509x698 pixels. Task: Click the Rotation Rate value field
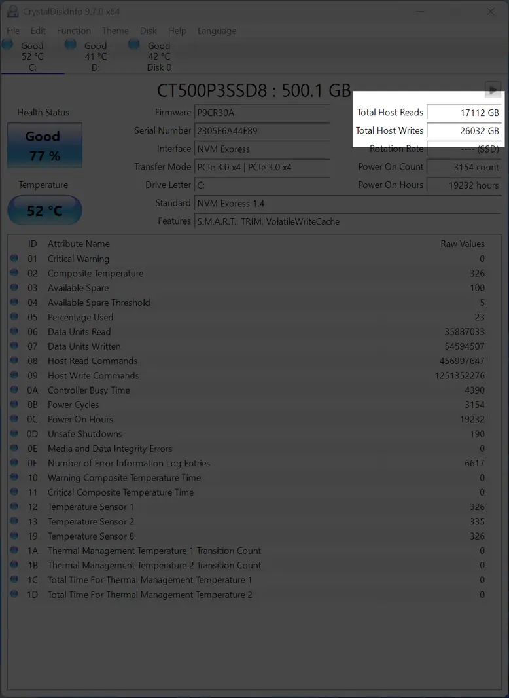pyautogui.click(x=464, y=149)
